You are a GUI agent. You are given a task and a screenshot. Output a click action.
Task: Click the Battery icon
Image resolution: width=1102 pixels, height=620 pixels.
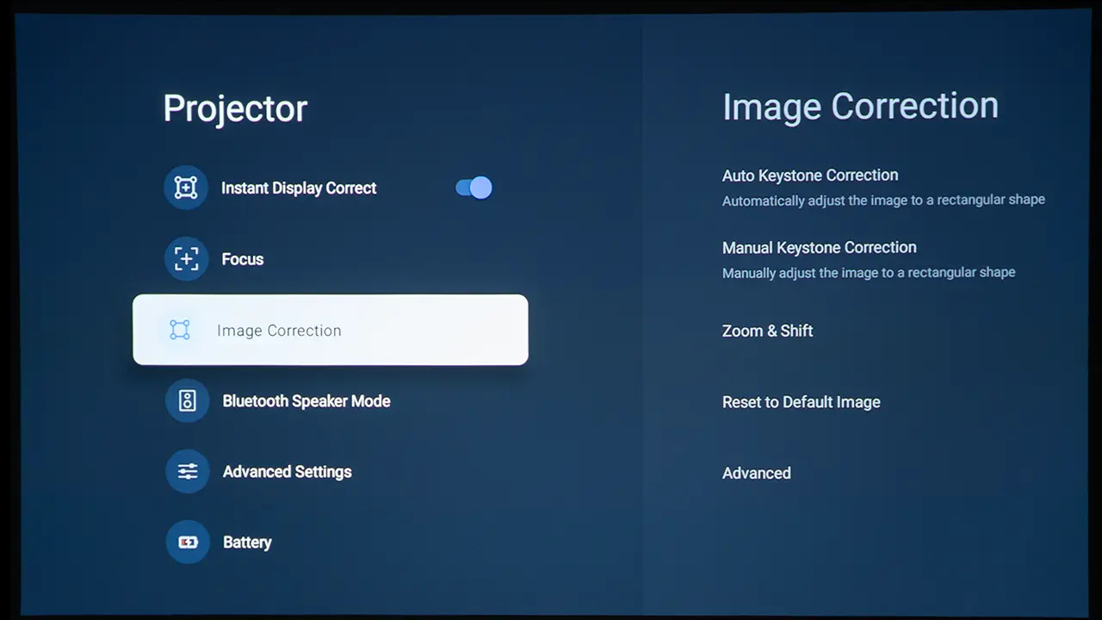point(188,542)
